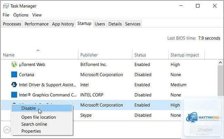Click the Intel Graphics Command Center icon
Viewport: 224px width, 139px height.
(x=14, y=95)
